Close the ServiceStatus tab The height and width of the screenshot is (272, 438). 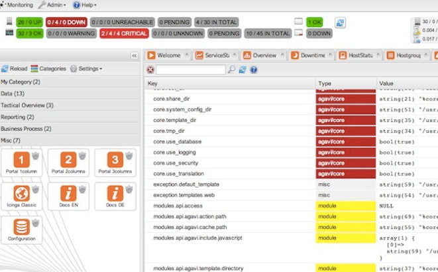tap(235, 54)
